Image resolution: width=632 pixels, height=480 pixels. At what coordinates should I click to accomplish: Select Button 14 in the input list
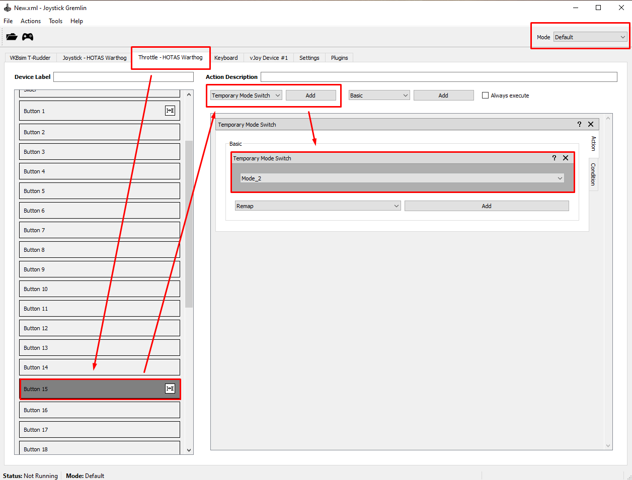100,367
